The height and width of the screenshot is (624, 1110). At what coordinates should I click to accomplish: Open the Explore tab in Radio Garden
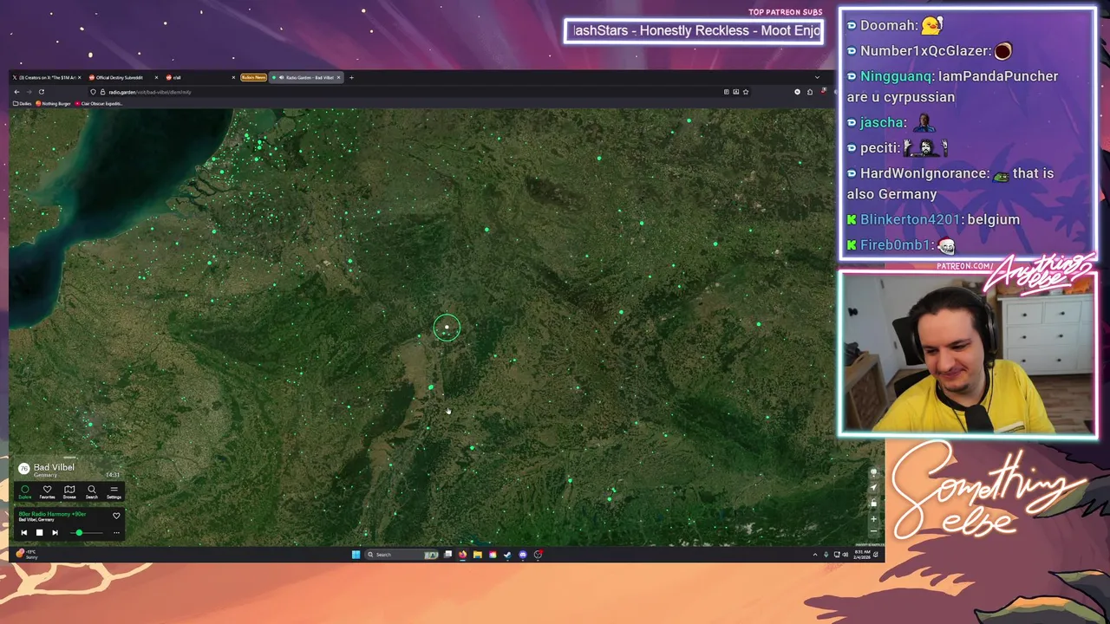click(x=25, y=491)
